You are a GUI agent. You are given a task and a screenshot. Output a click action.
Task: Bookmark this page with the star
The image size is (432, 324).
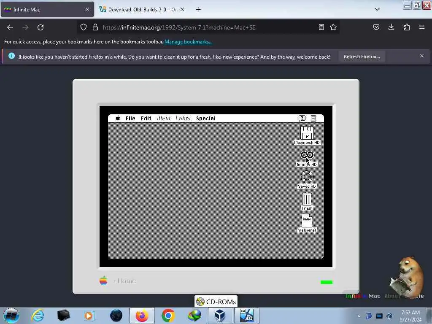tap(333, 27)
